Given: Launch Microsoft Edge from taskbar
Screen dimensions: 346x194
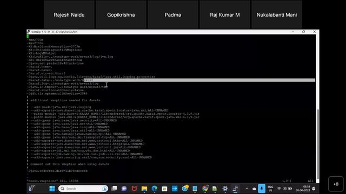Looking at the screenshot, I should click(x=155, y=189).
